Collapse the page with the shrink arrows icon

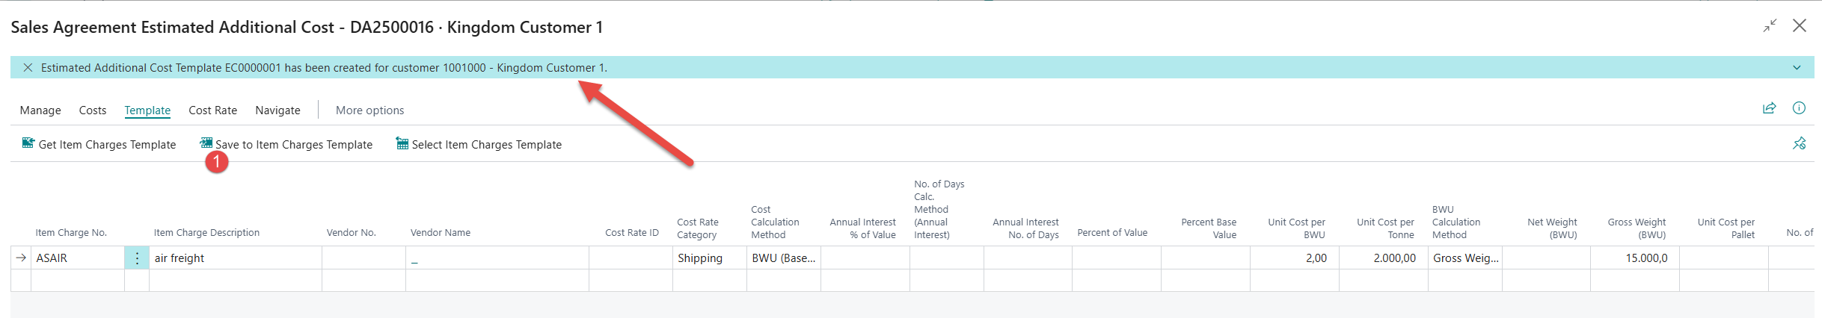tap(1769, 26)
